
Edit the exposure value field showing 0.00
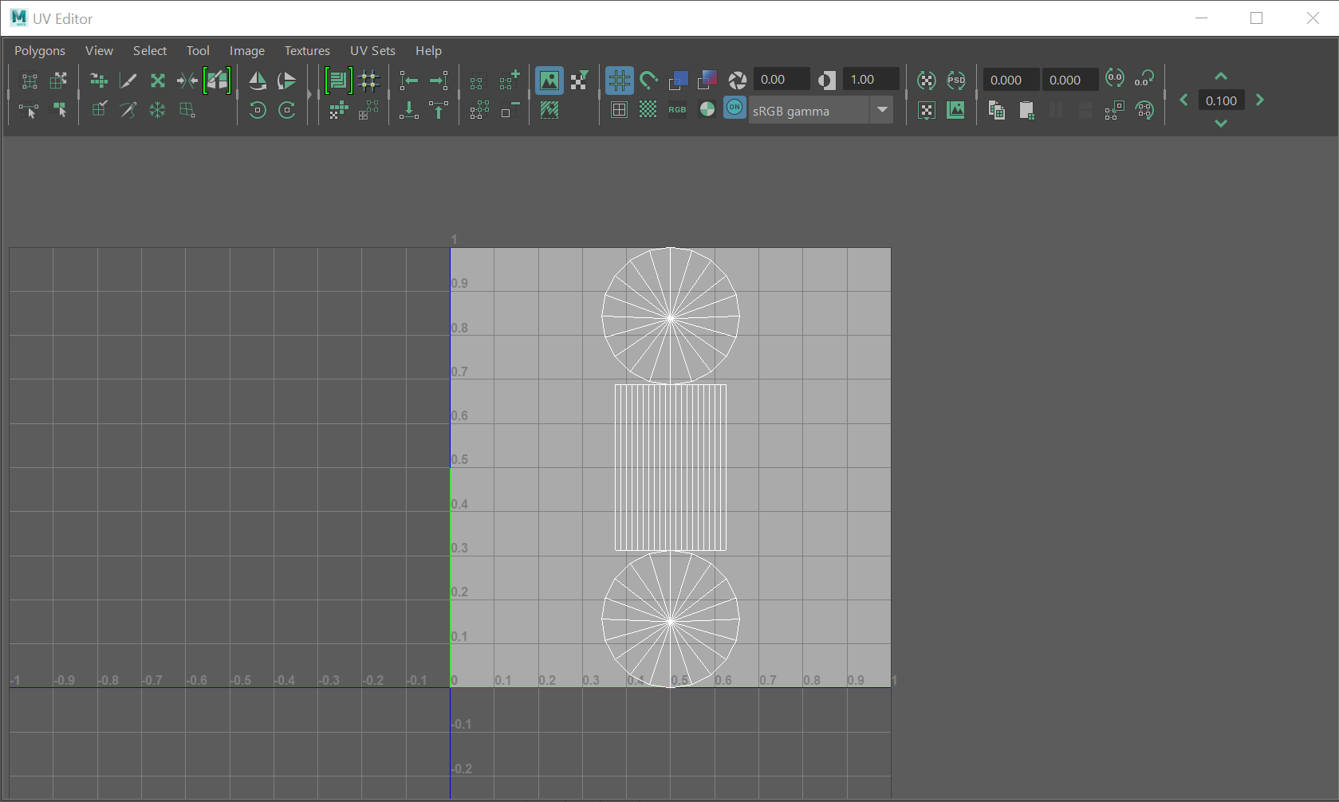click(x=780, y=79)
